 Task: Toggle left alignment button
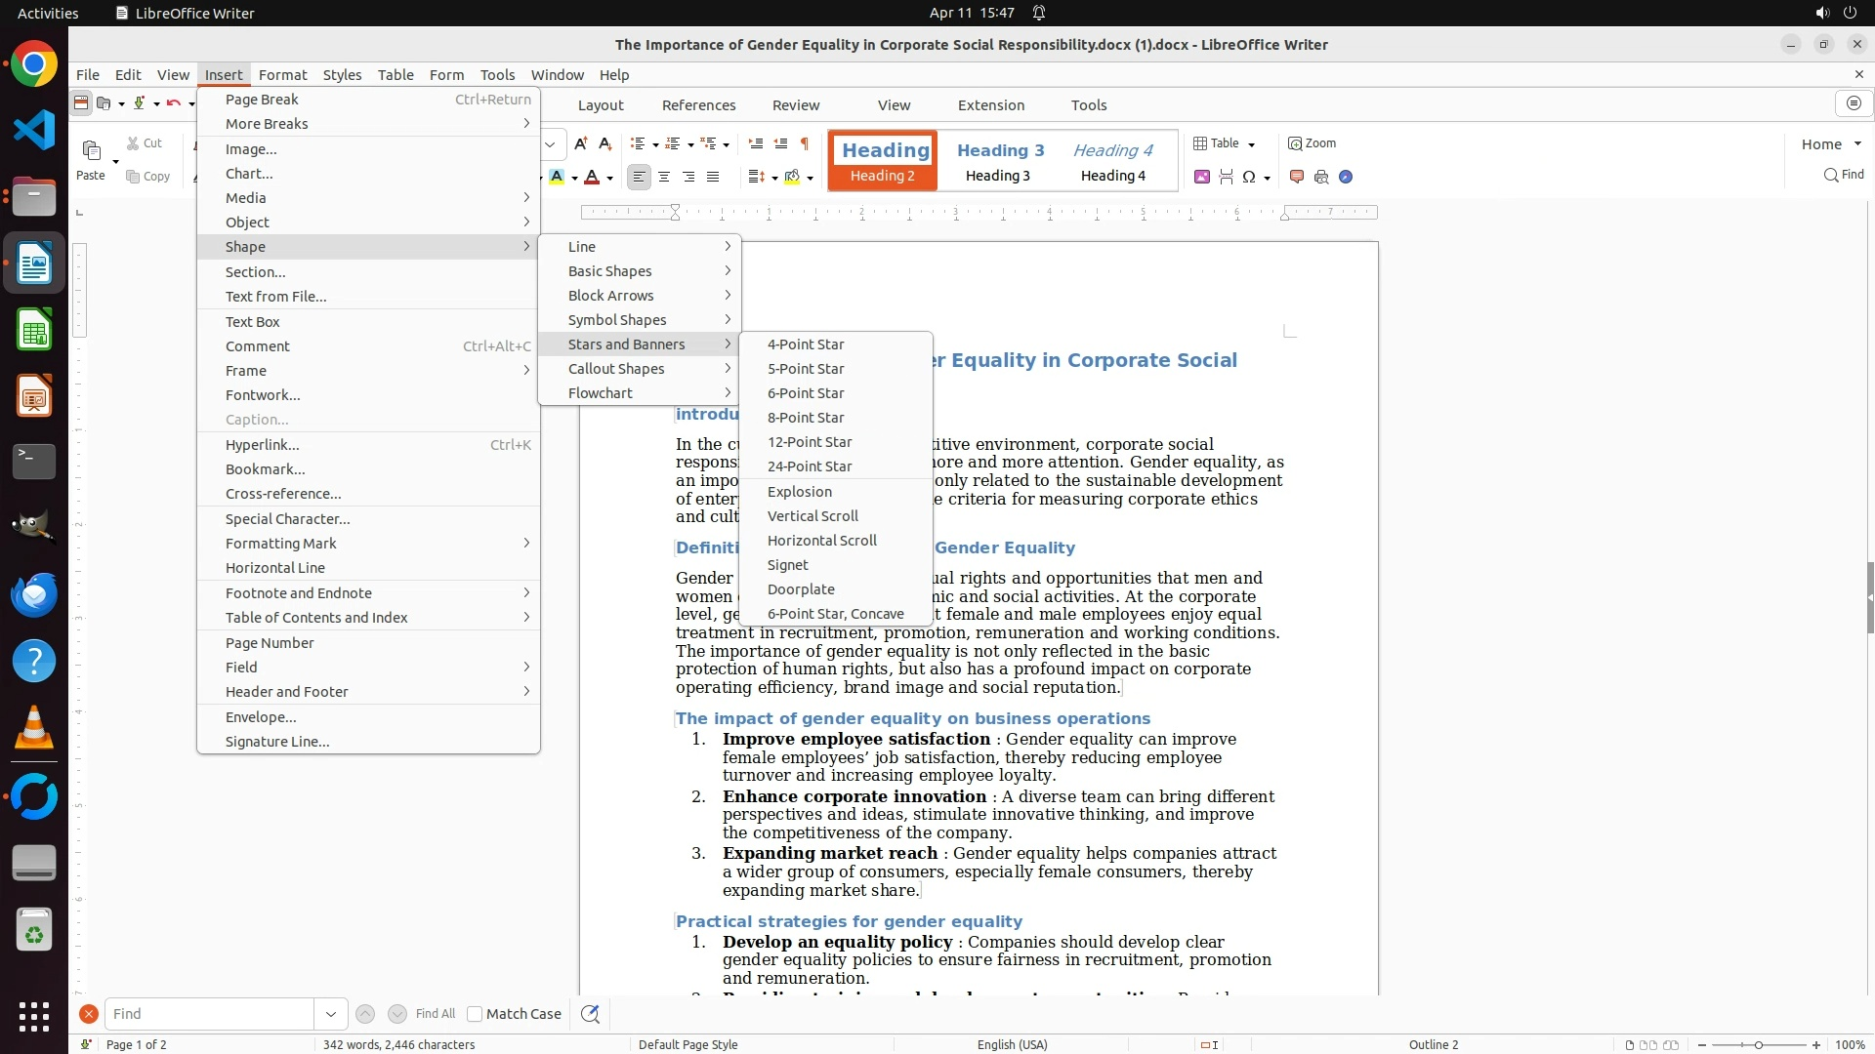639,177
